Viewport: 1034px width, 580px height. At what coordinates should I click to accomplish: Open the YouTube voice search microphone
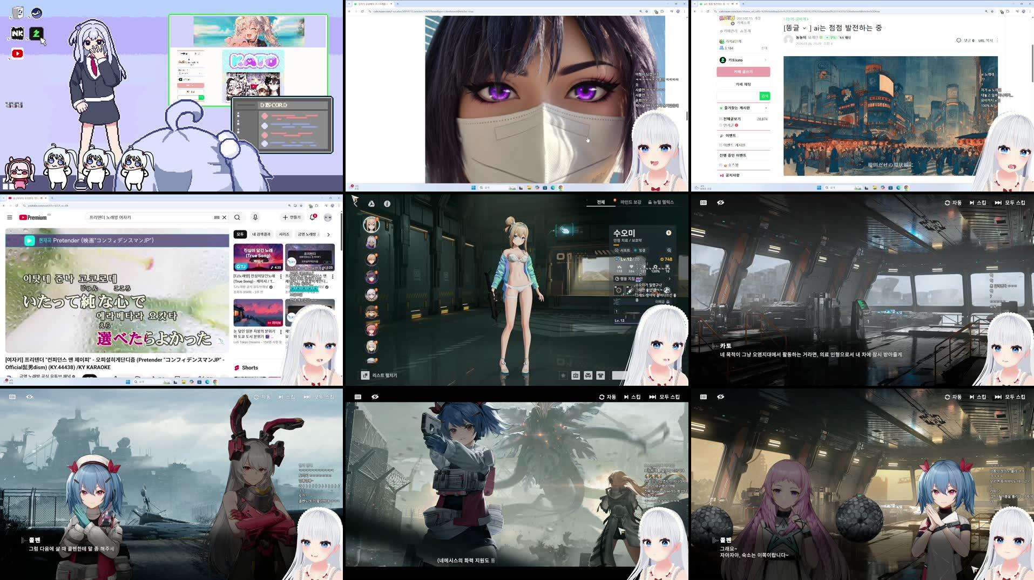coord(254,217)
